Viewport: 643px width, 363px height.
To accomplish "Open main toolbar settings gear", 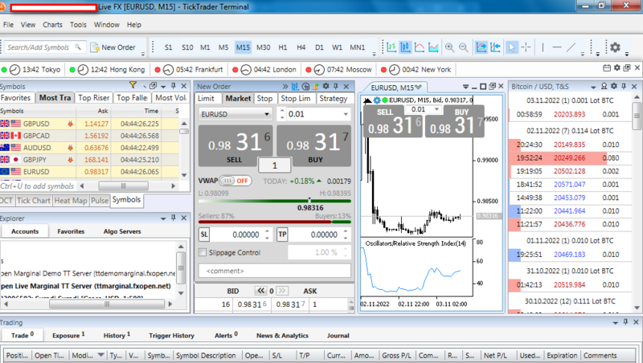I will (615, 47).
